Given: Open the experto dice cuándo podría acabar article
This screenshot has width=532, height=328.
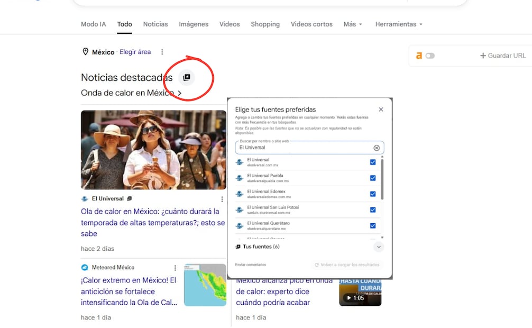Looking at the screenshot, I should click(x=285, y=291).
